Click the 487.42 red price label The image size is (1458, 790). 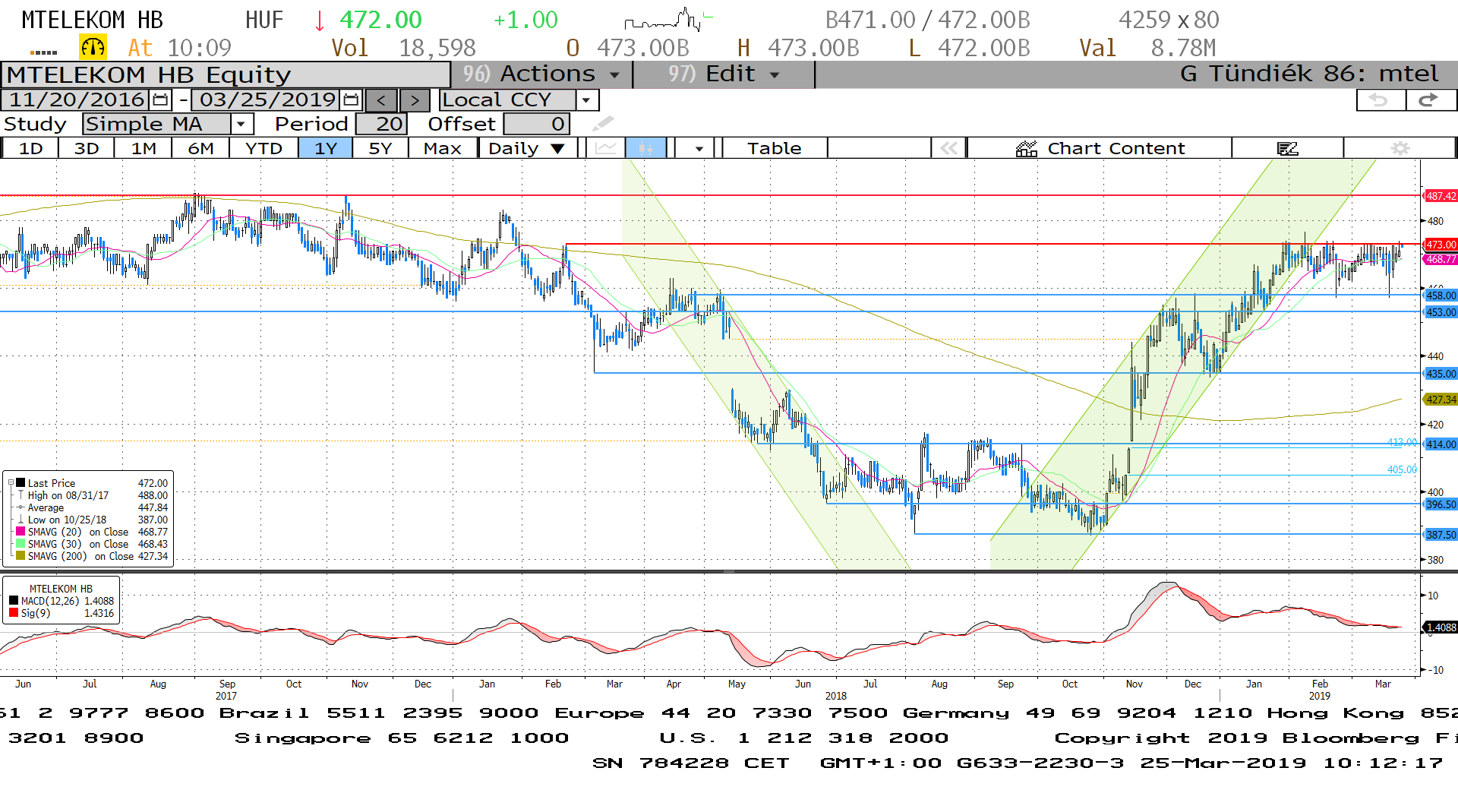[x=1441, y=196]
